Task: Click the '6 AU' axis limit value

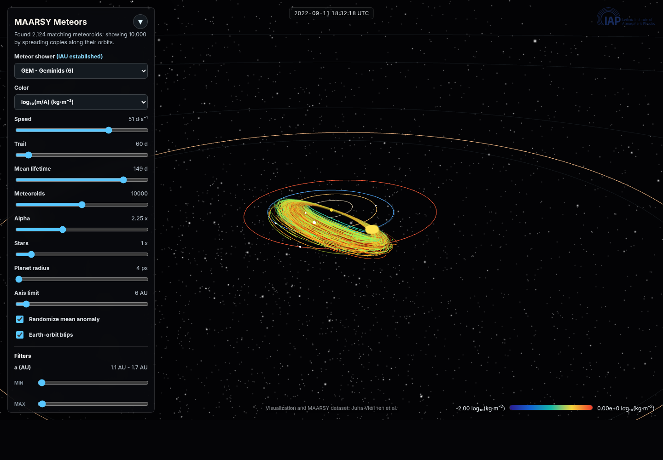Action: [x=141, y=293]
